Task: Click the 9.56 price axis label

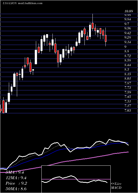Action: coord(128,28)
